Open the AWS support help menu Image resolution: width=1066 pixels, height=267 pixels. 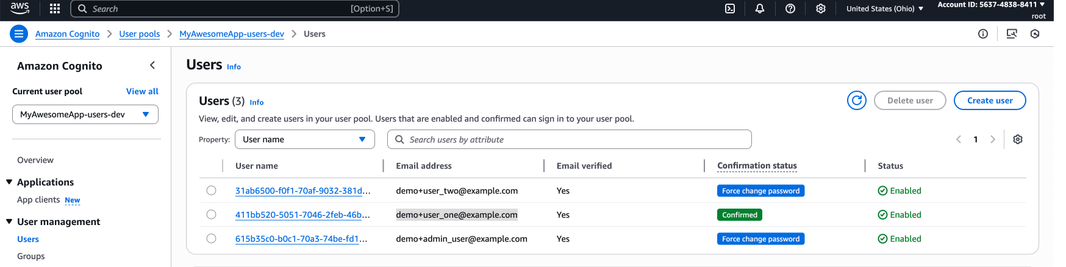tap(790, 9)
